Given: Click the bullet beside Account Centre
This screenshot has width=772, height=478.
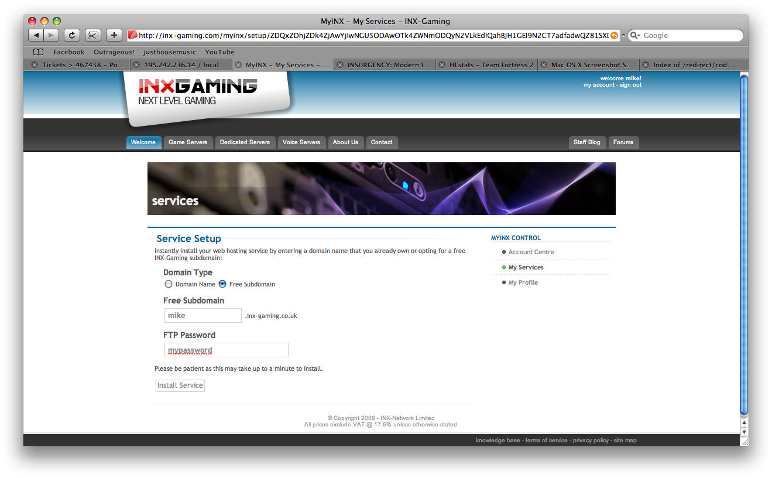Looking at the screenshot, I should coord(504,252).
